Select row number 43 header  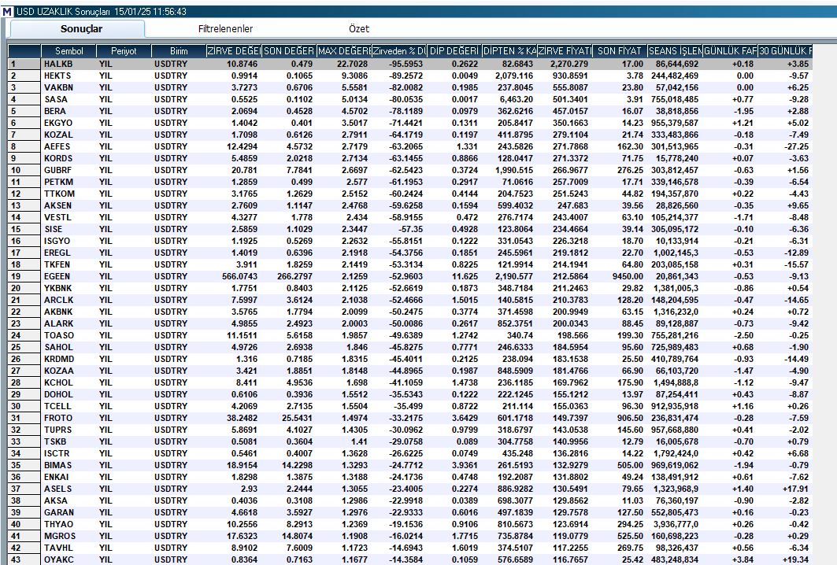click(x=24, y=559)
